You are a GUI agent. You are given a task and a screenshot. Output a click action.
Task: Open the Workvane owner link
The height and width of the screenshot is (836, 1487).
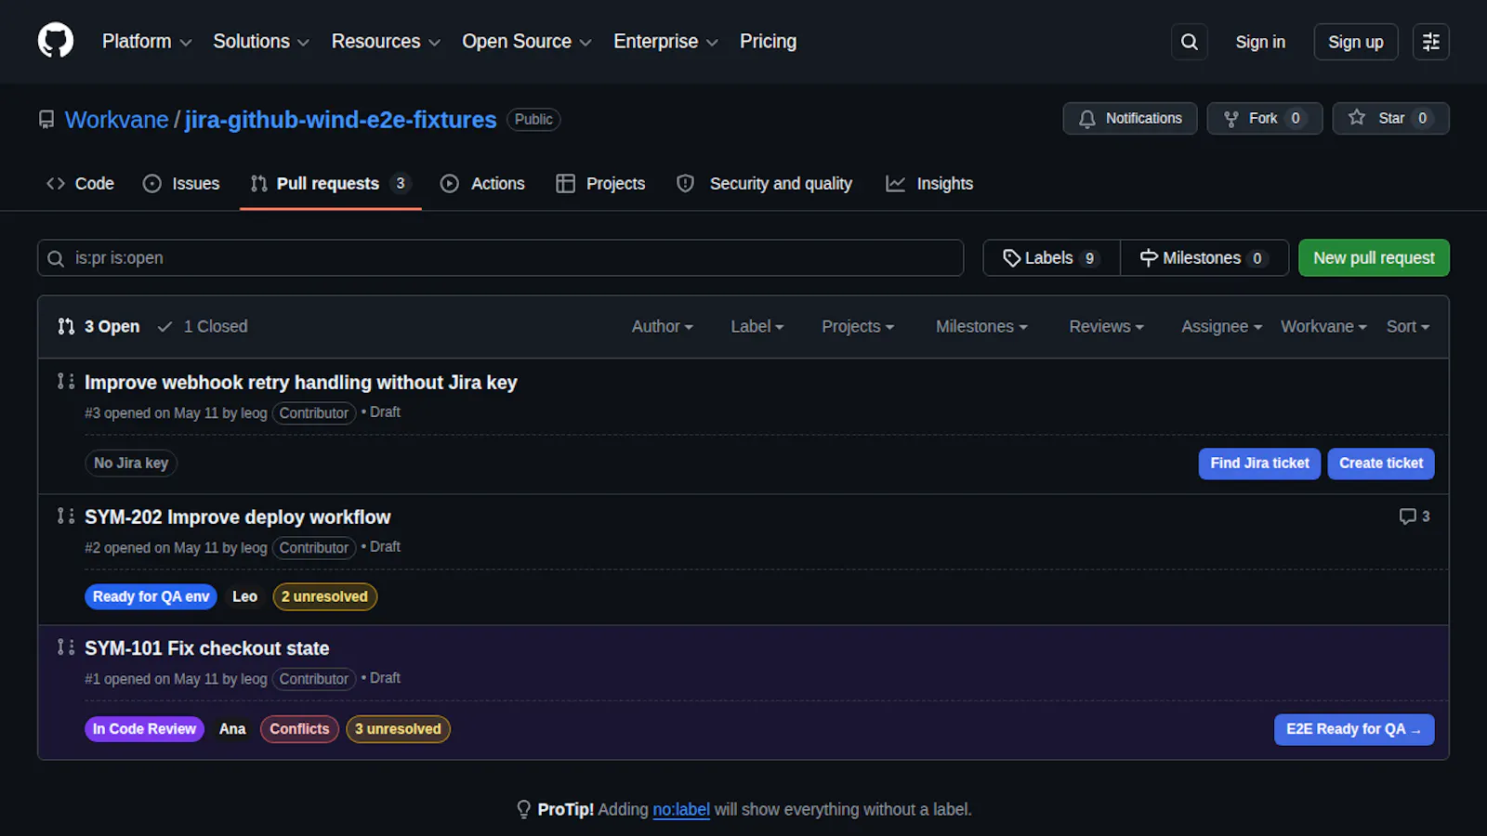click(117, 120)
